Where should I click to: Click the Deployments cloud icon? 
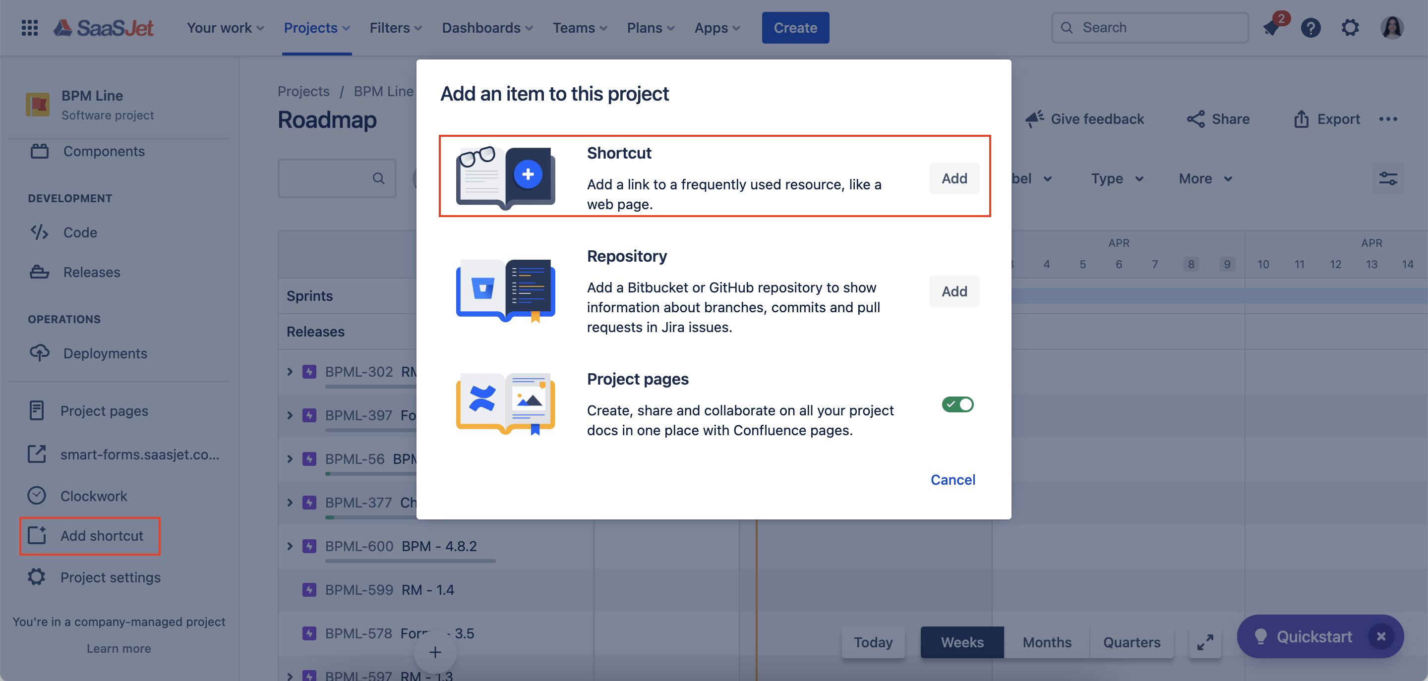(39, 353)
